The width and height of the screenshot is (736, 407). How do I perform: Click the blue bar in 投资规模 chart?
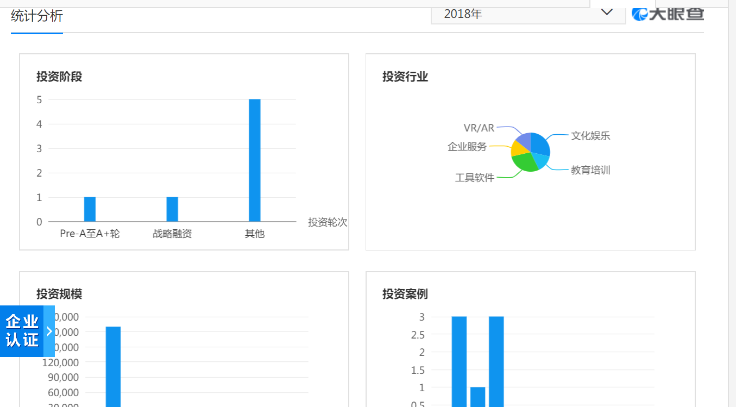point(113,367)
